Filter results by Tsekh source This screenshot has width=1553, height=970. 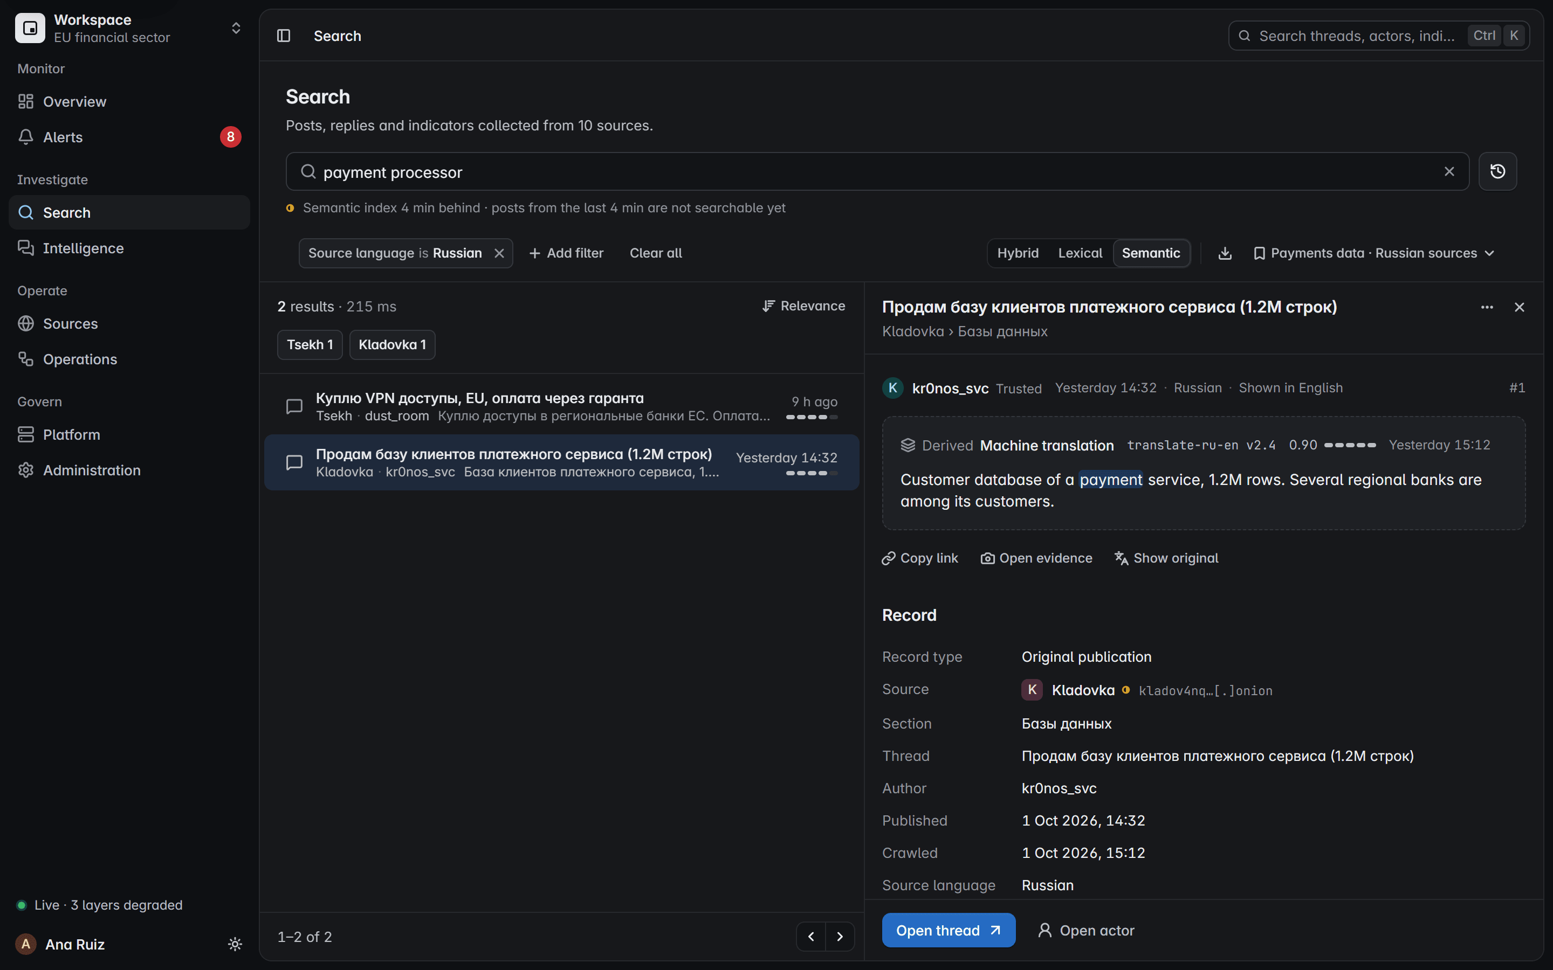310,345
